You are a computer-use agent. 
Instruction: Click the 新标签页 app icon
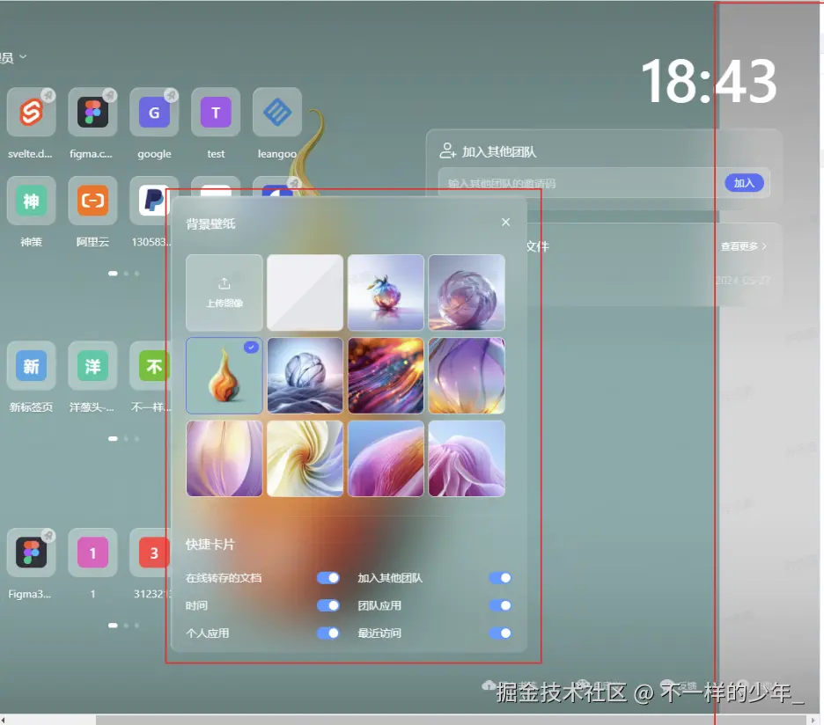point(31,365)
